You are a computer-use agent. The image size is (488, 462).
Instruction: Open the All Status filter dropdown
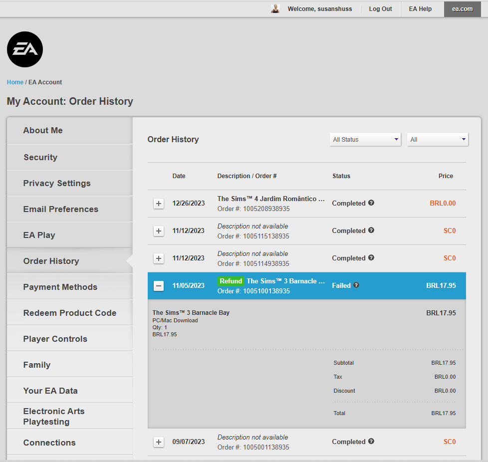pyautogui.click(x=365, y=139)
